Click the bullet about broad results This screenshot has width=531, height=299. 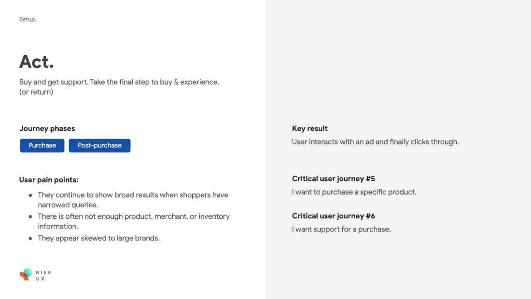click(133, 199)
